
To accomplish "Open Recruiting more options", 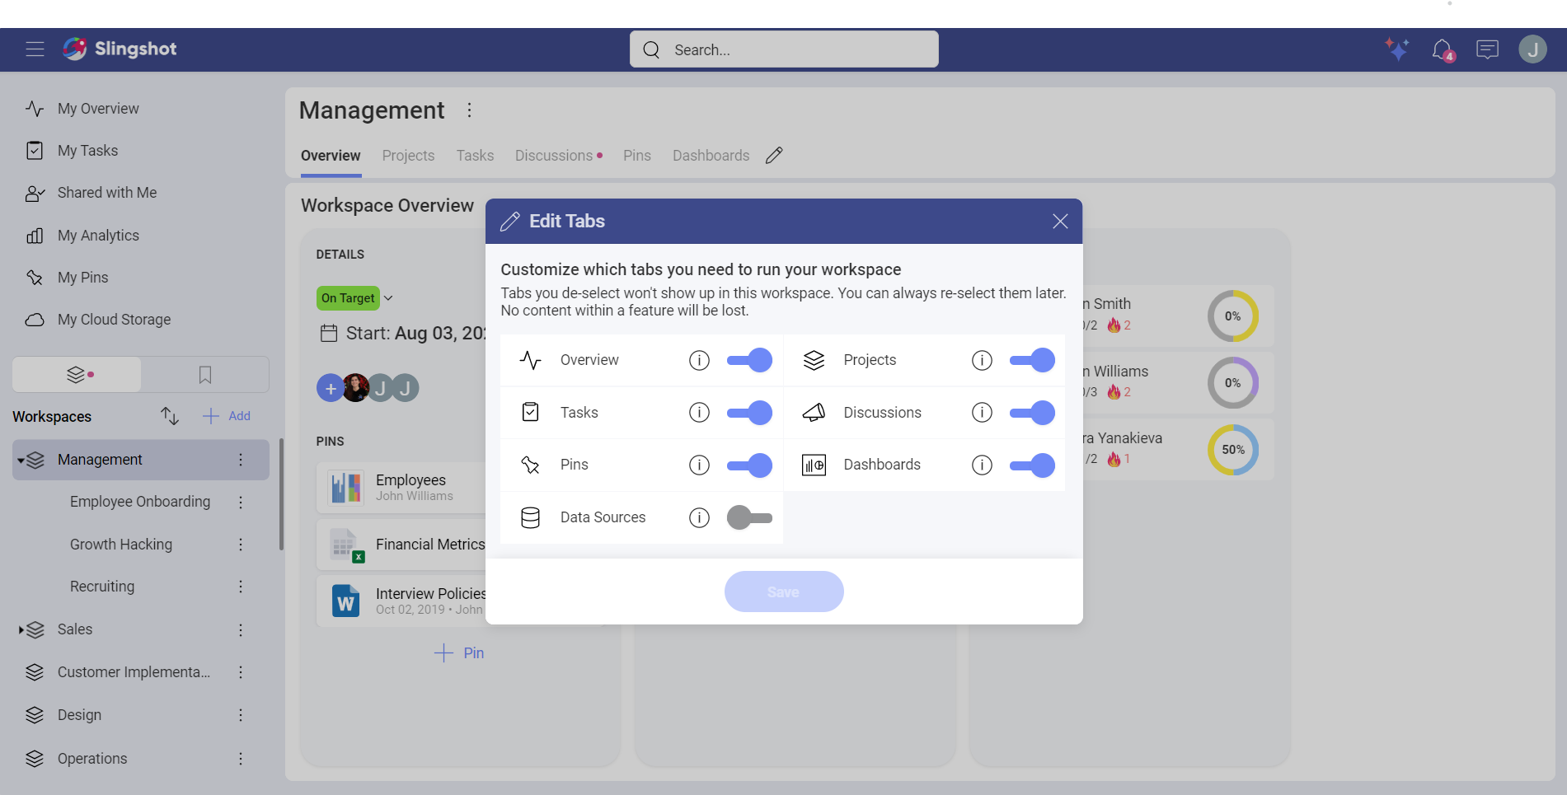I will click(x=241, y=587).
